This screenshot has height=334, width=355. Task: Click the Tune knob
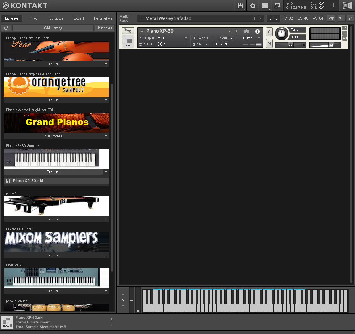(x=281, y=33)
